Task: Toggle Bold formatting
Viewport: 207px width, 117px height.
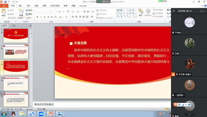Action: pos(37,17)
